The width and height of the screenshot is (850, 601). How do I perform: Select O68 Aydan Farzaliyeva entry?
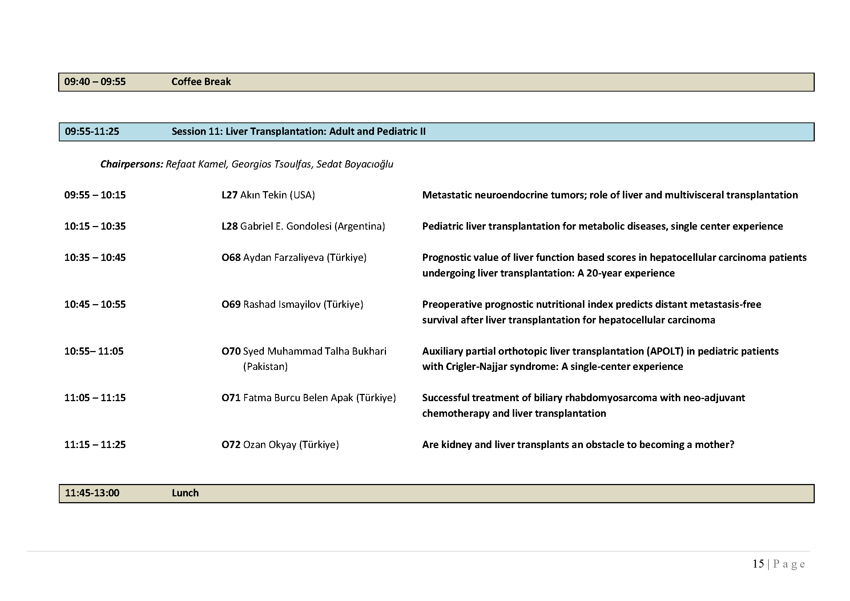tap(294, 258)
